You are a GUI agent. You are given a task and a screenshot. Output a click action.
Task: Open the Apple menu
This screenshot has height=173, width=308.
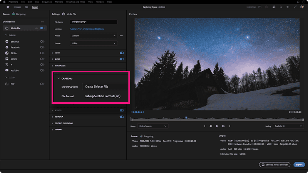4,2
